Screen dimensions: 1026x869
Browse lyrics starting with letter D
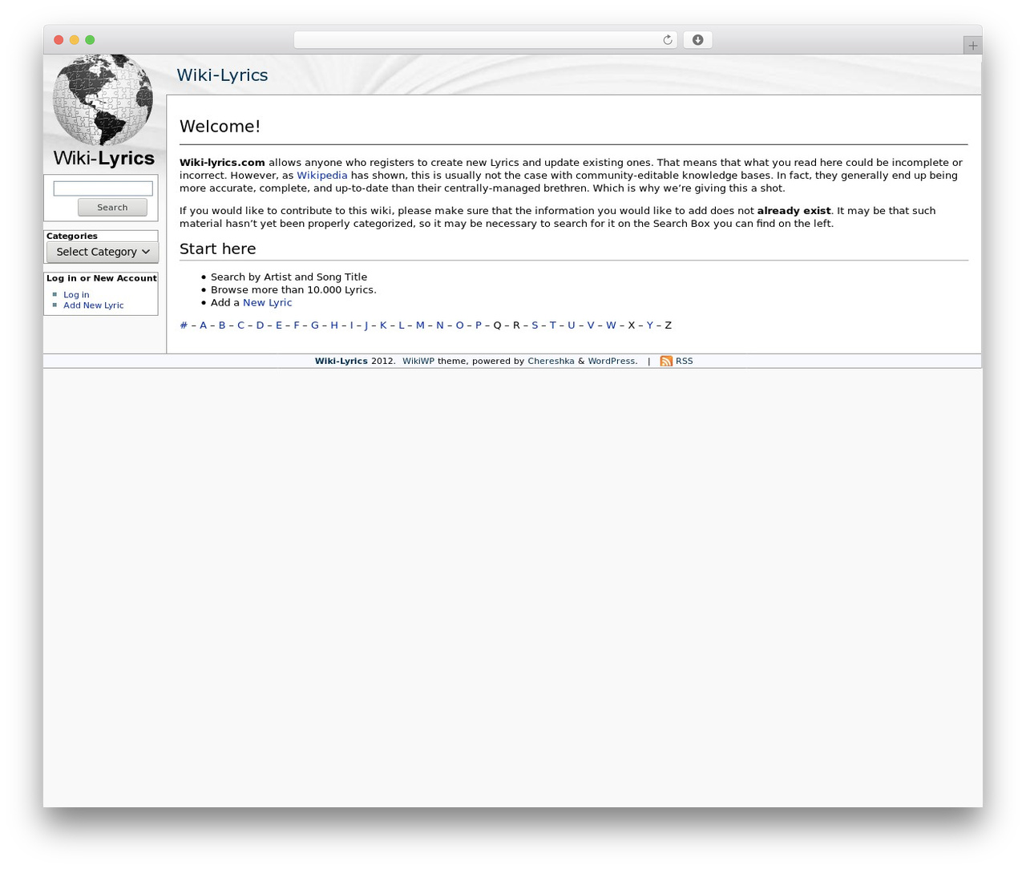pos(260,325)
